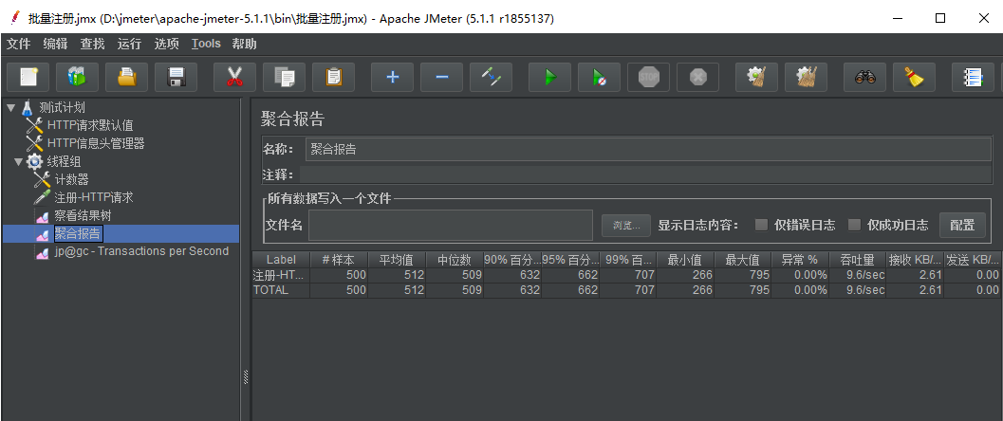Click the 名称 input field
1003x421 pixels.
[x=649, y=150]
